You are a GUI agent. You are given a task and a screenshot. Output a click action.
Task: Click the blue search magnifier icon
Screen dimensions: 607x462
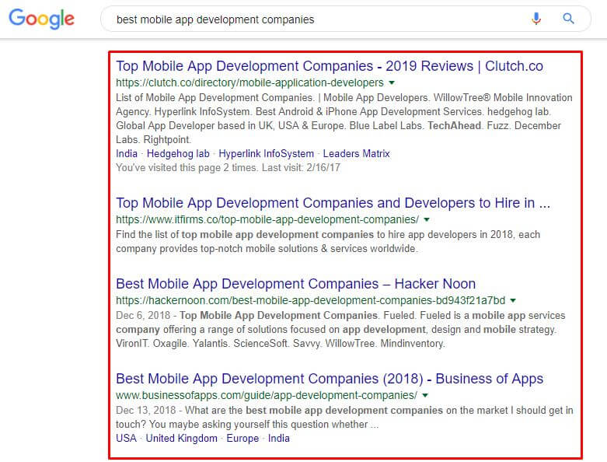click(568, 18)
